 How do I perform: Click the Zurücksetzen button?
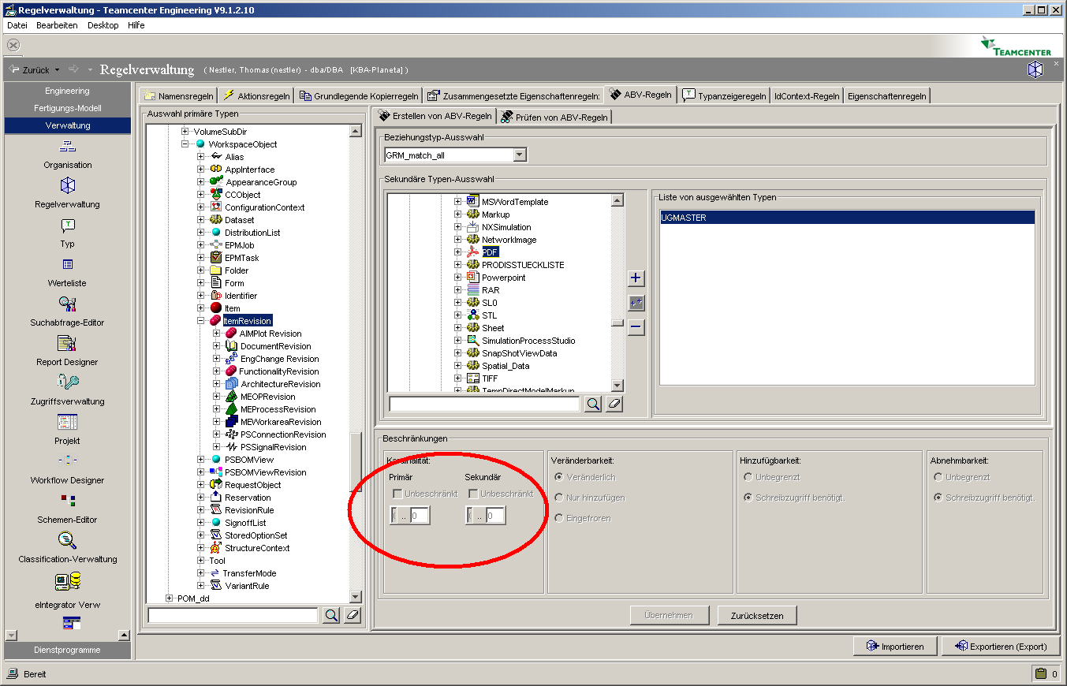point(757,616)
